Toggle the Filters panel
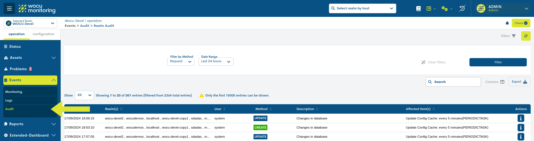Image resolution: width=534 pixels, height=141 pixels. (x=508, y=36)
